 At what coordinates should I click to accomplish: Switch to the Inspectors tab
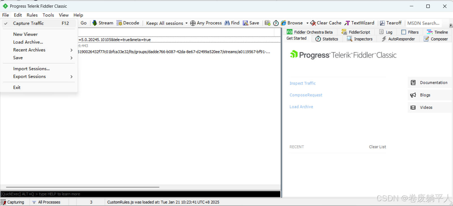(360, 39)
